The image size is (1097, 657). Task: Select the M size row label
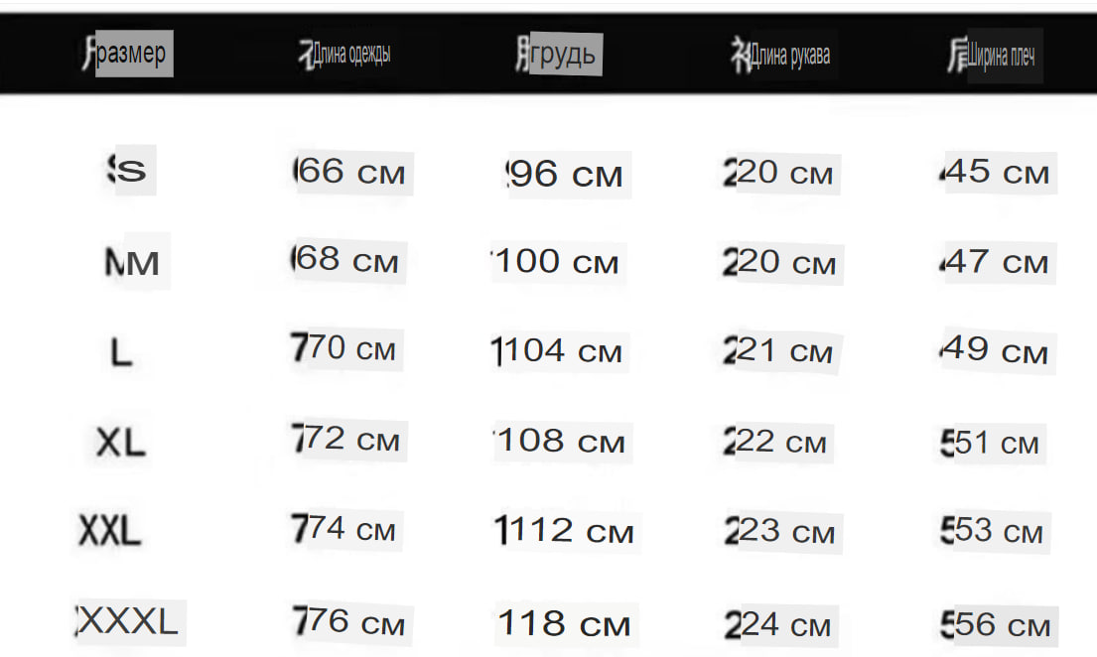click(132, 262)
